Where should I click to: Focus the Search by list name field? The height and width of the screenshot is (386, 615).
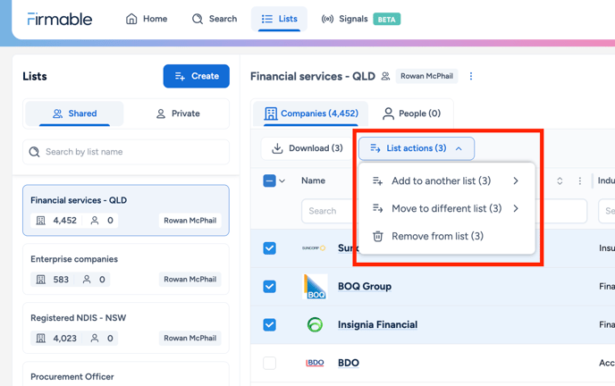126,152
